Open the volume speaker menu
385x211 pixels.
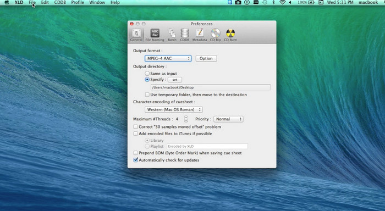(x=290, y=2)
